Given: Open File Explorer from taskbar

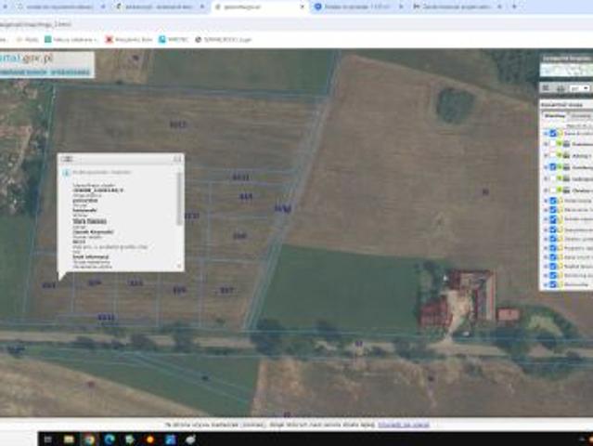Looking at the screenshot, I should click(x=69, y=439).
